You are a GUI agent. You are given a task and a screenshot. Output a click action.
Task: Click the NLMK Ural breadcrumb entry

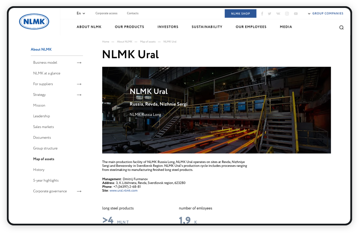pyautogui.click(x=170, y=42)
